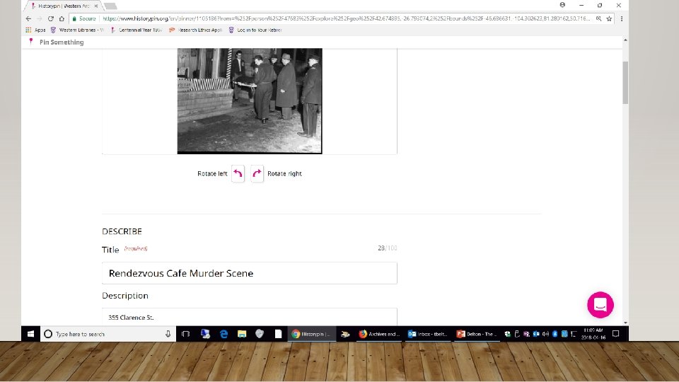The width and height of the screenshot is (679, 382).
Task: Click the Cortana microphone icon
Action: [x=168, y=334]
